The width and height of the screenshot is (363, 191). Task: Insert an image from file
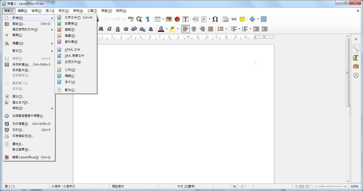[169, 19]
